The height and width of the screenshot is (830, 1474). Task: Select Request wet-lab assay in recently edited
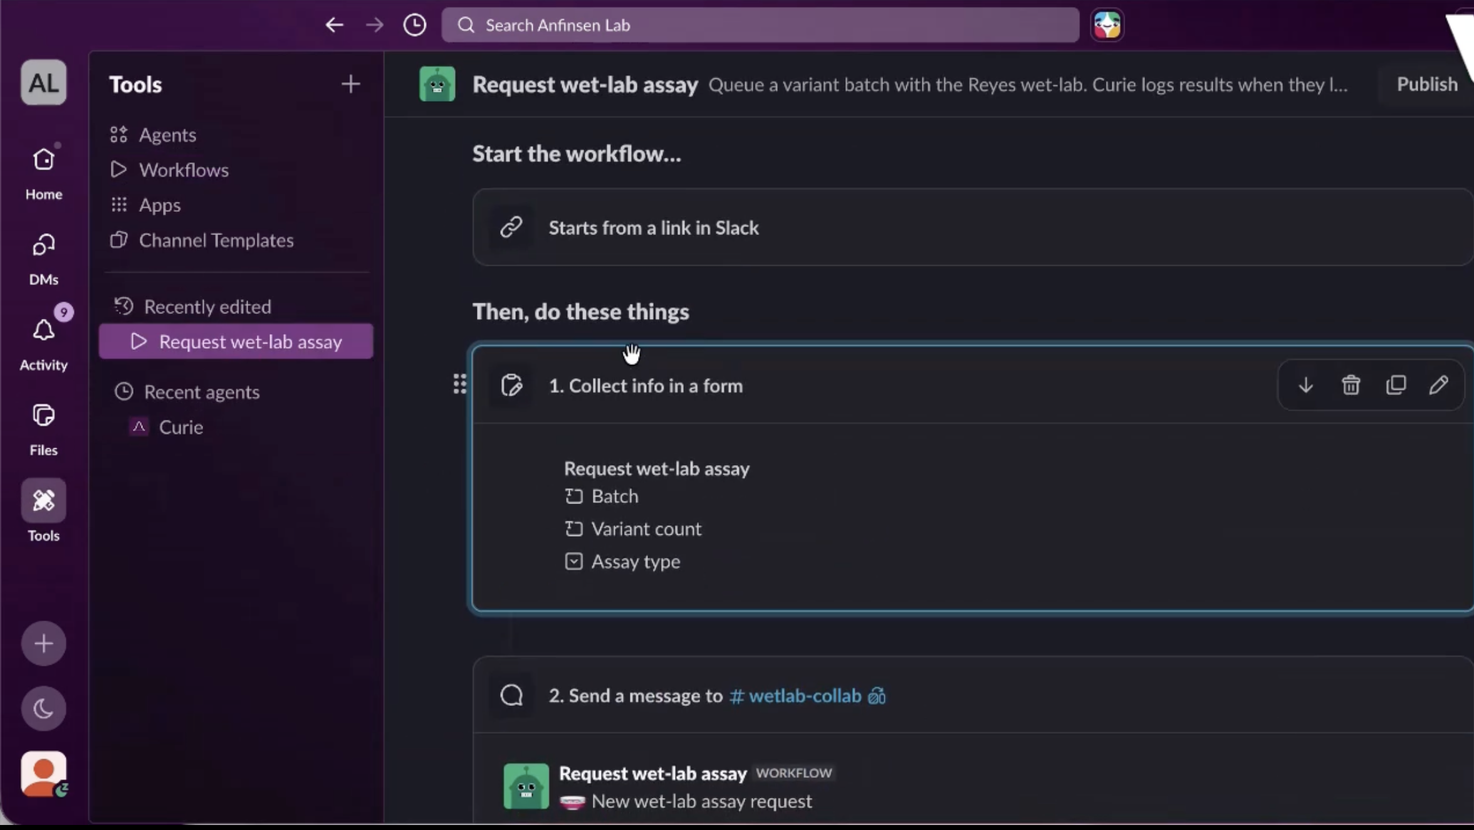coord(236,342)
